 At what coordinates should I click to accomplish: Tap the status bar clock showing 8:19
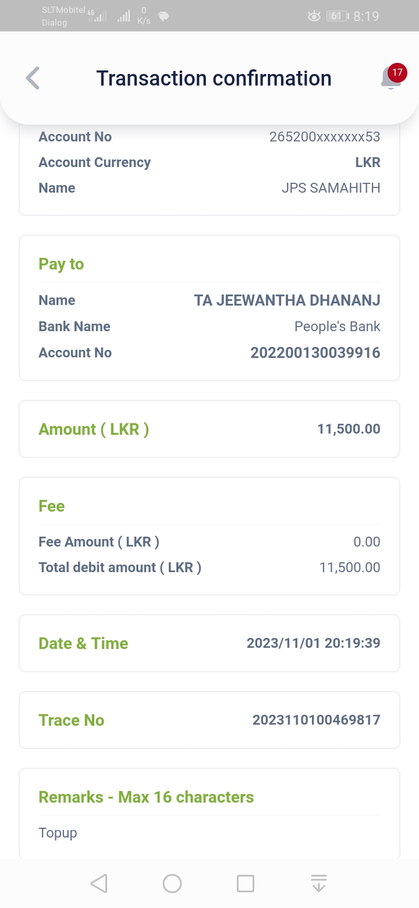click(366, 16)
